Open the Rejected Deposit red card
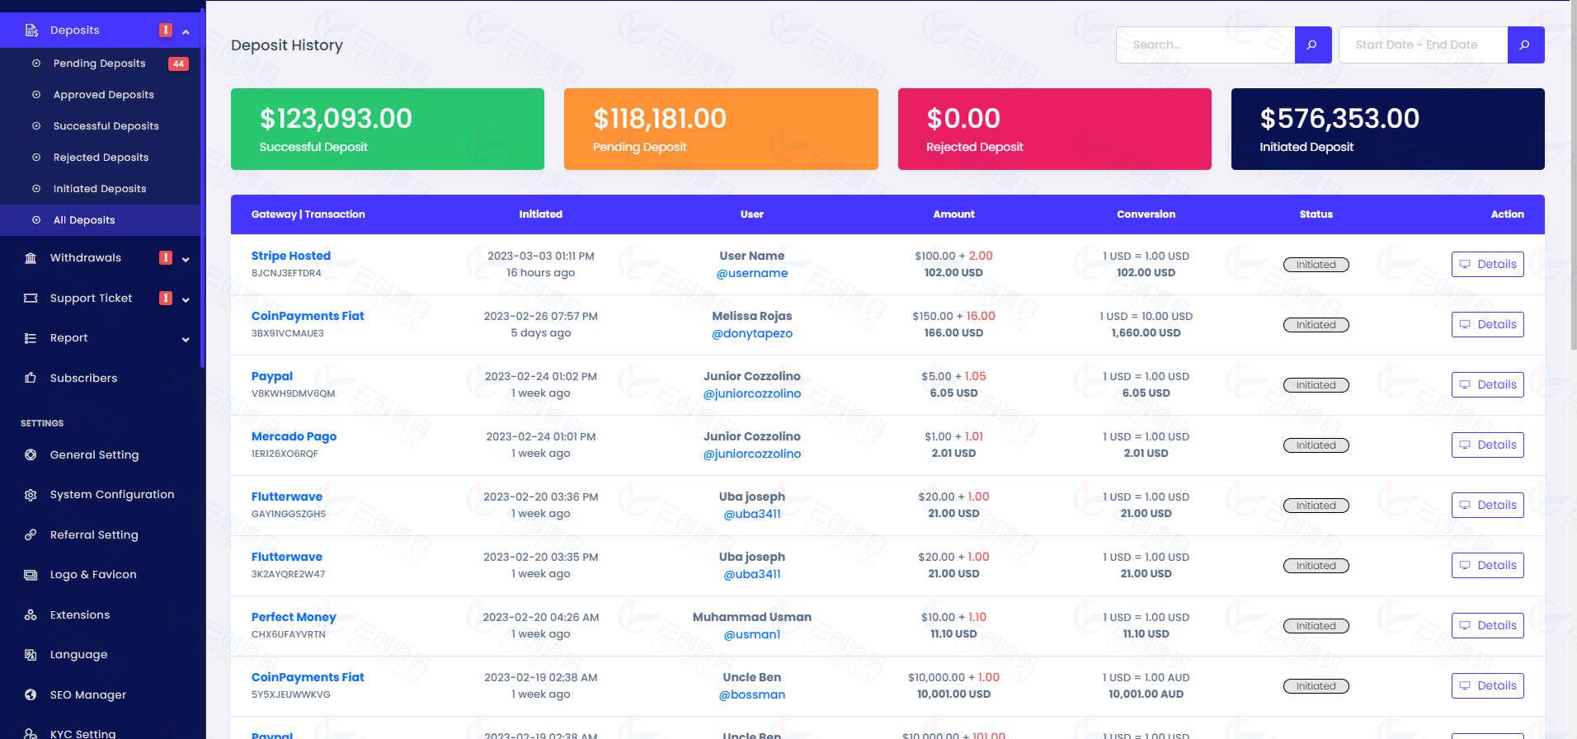 tap(1054, 129)
